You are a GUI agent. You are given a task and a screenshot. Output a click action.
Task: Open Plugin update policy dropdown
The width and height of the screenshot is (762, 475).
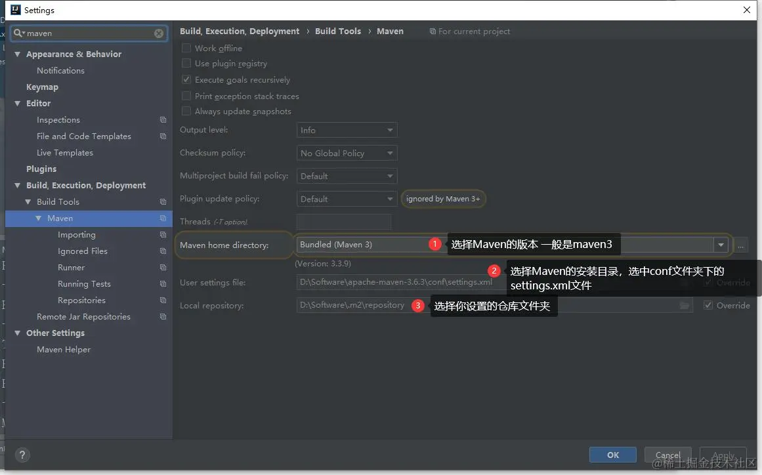pos(347,199)
